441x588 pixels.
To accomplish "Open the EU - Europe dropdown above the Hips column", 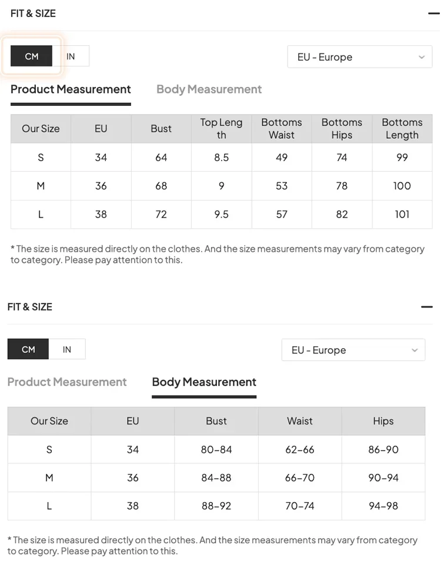I will (353, 350).
